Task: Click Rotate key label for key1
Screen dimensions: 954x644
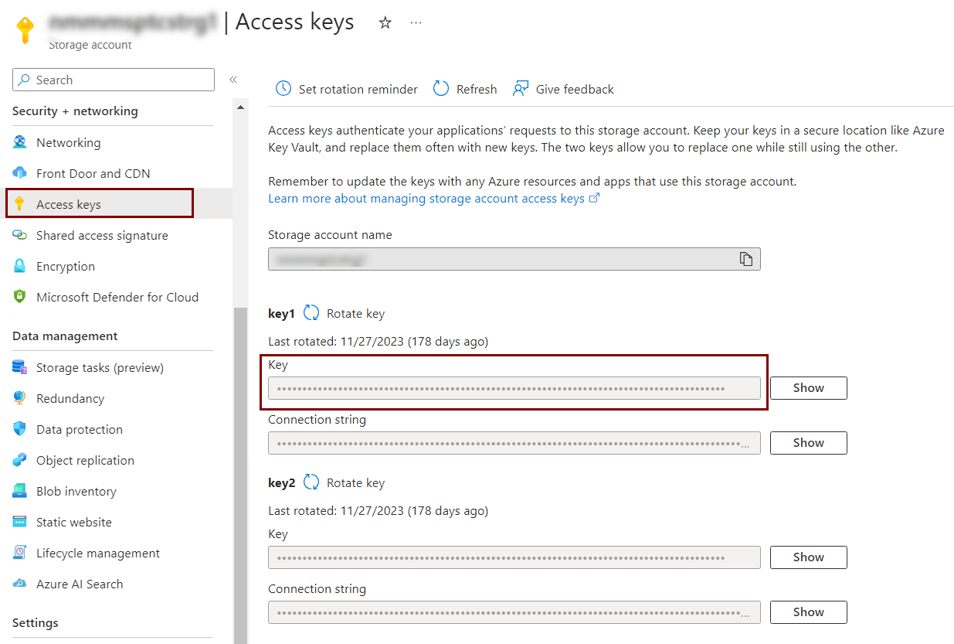Action: pos(355,314)
